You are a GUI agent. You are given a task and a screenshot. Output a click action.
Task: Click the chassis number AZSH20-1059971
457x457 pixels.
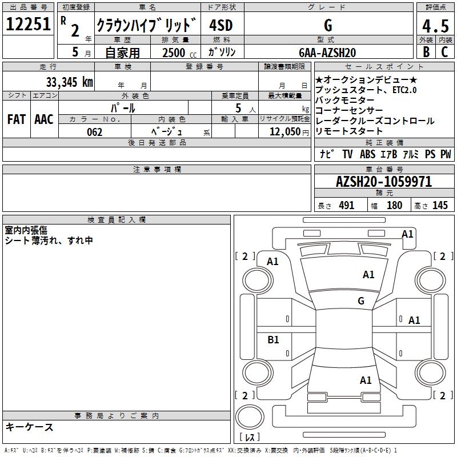[x=383, y=182]
